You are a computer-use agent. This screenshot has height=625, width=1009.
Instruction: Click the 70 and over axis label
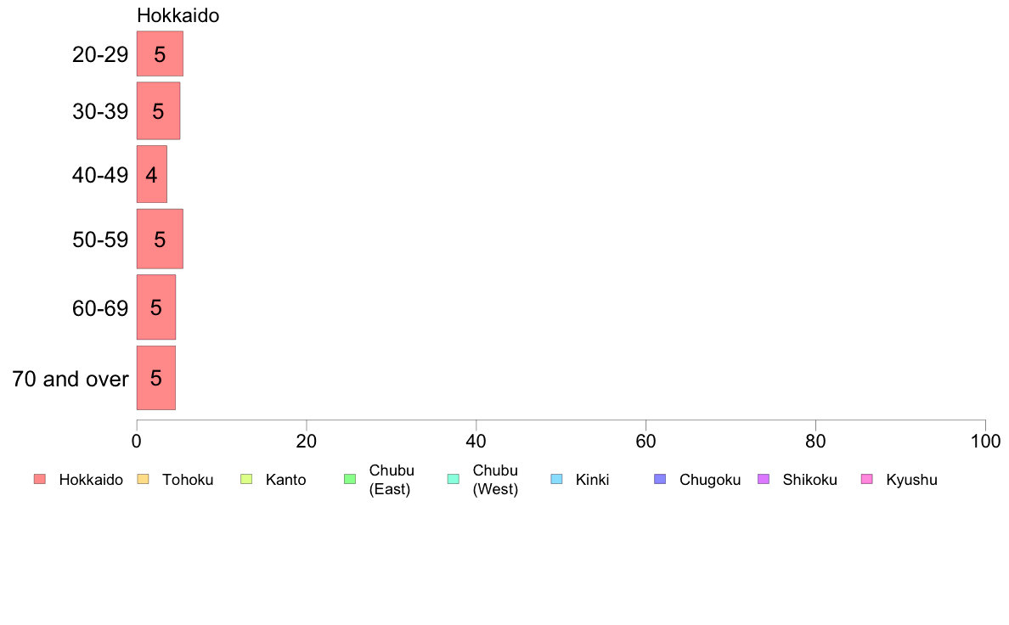(x=70, y=379)
